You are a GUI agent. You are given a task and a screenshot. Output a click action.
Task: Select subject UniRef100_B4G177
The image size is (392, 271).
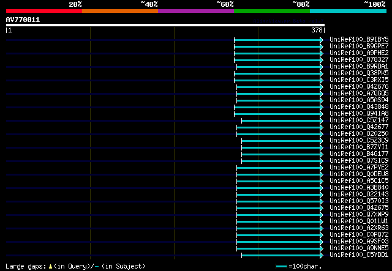359,154
